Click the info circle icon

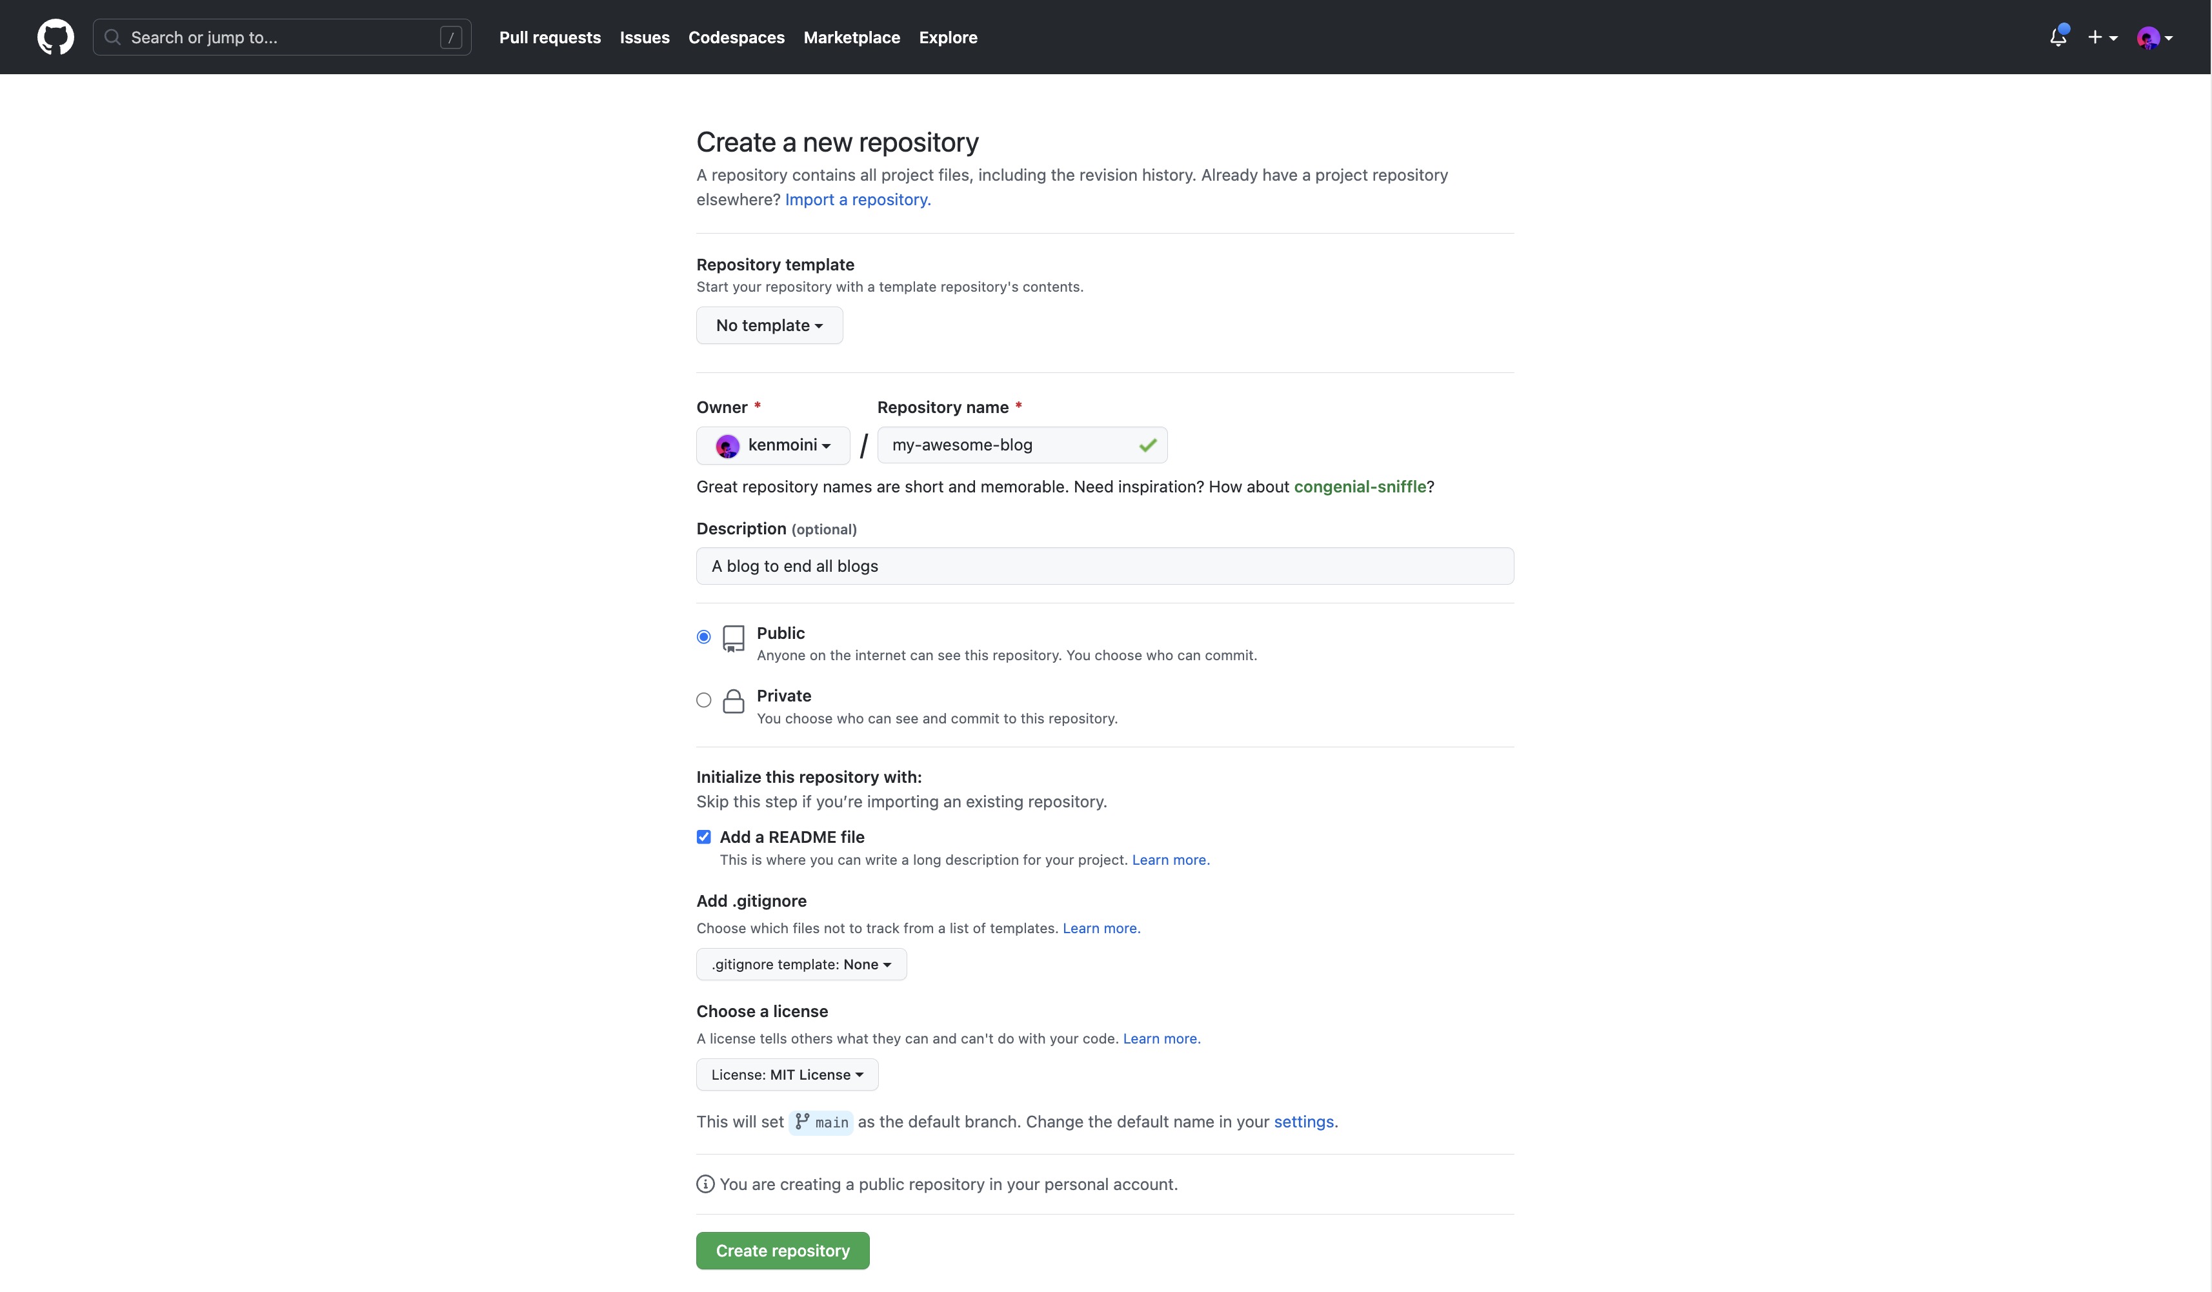(705, 1184)
